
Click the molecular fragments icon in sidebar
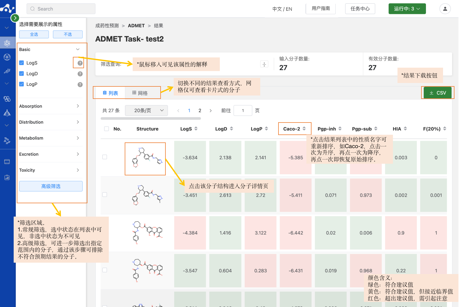[x=7, y=140]
